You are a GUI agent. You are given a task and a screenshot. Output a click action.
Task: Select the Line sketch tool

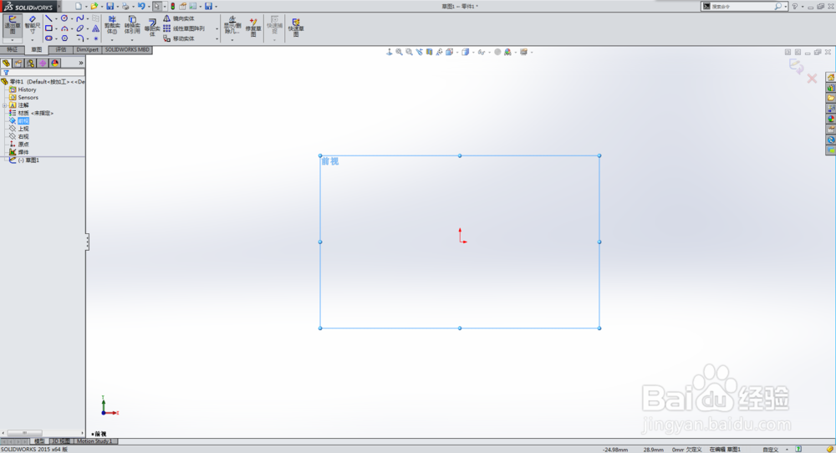tap(48, 18)
